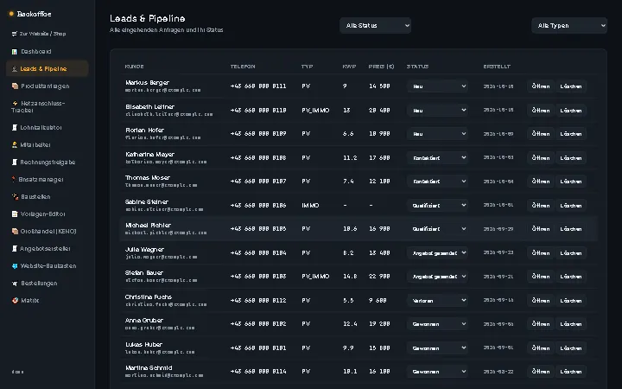622x389 pixels.
Task: Change status dropdown for Markus Berger
Action: tap(437, 86)
